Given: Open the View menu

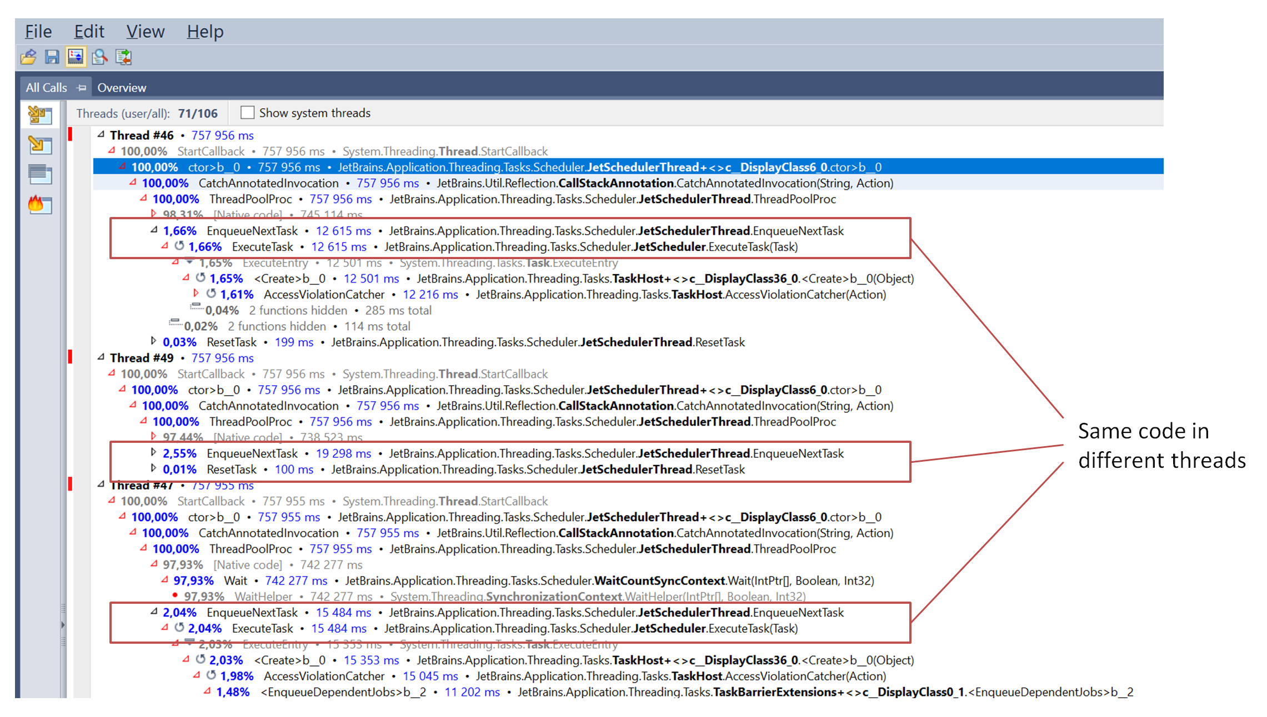Looking at the screenshot, I should coord(145,32).
